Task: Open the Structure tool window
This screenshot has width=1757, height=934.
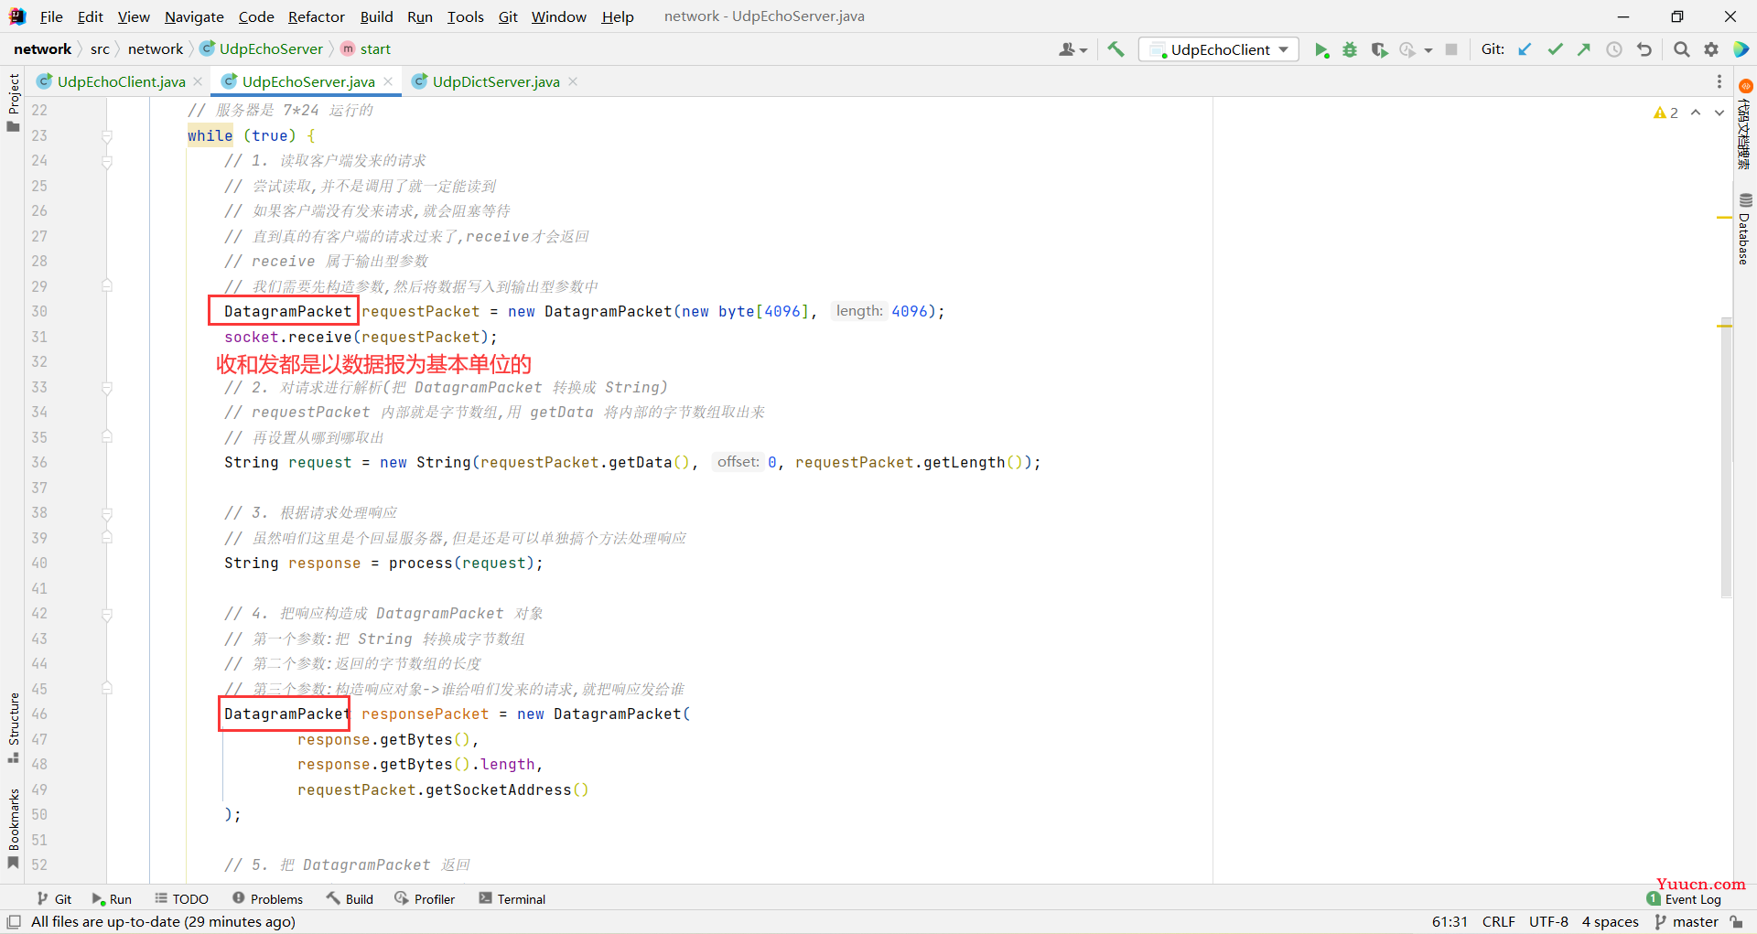Action: tap(13, 728)
